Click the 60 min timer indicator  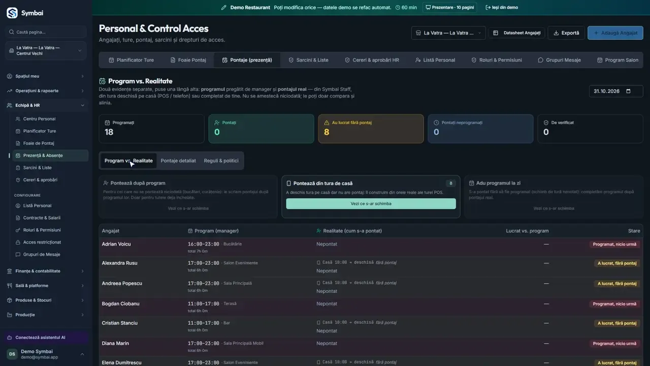(406, 8)
